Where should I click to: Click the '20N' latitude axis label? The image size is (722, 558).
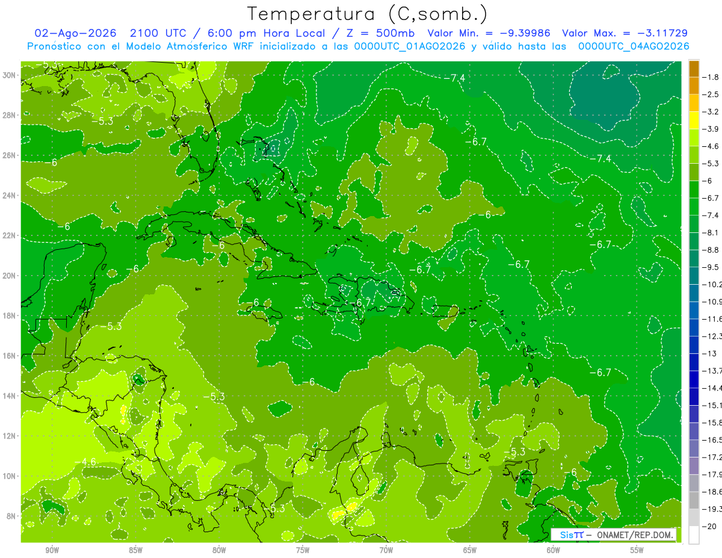(x=10, y=276)
